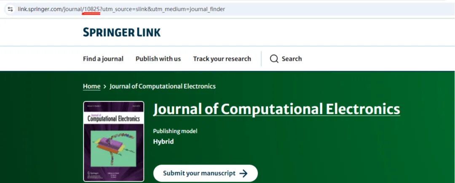Open the Find a journal menu
Viewport: 455px width, 183px height.
click(x=103, y=59)
